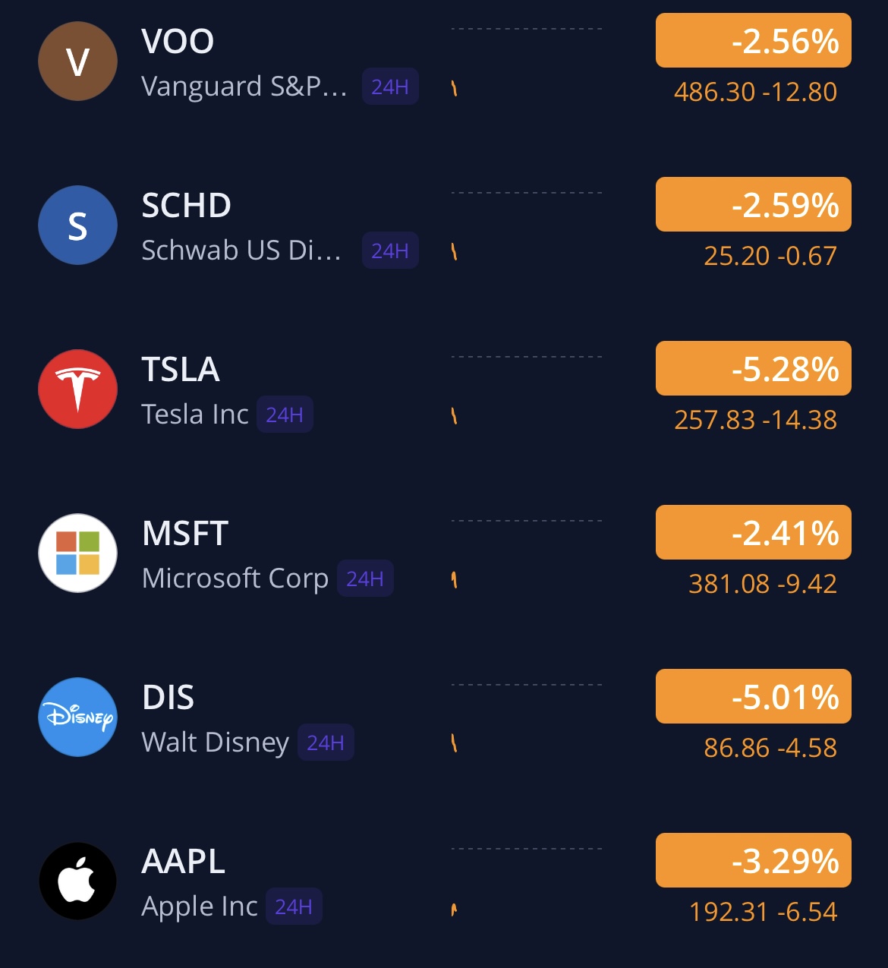This screenshot has width=888, height=968.
Task: Open the MSFT ticker row
Action: pyautogui.click(x=444, y=553)
